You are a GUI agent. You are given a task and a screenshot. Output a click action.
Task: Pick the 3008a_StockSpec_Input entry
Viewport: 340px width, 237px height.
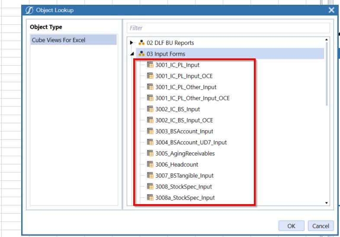(x=185, y=198)
